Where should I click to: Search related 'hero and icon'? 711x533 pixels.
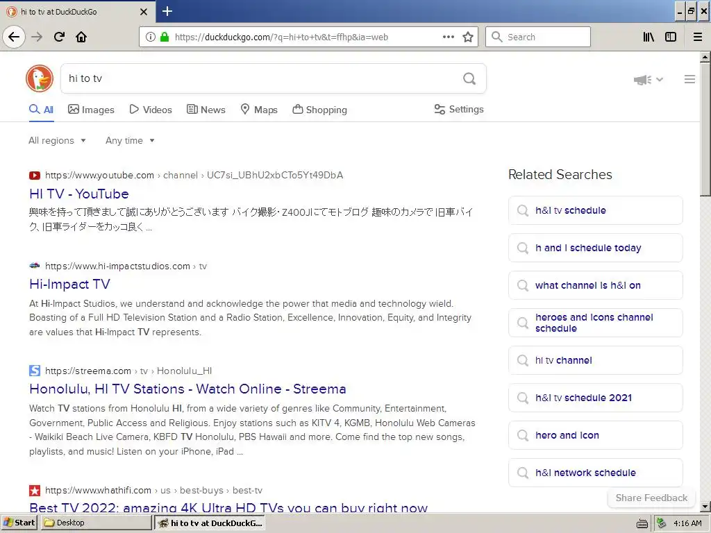click(595, 435)
